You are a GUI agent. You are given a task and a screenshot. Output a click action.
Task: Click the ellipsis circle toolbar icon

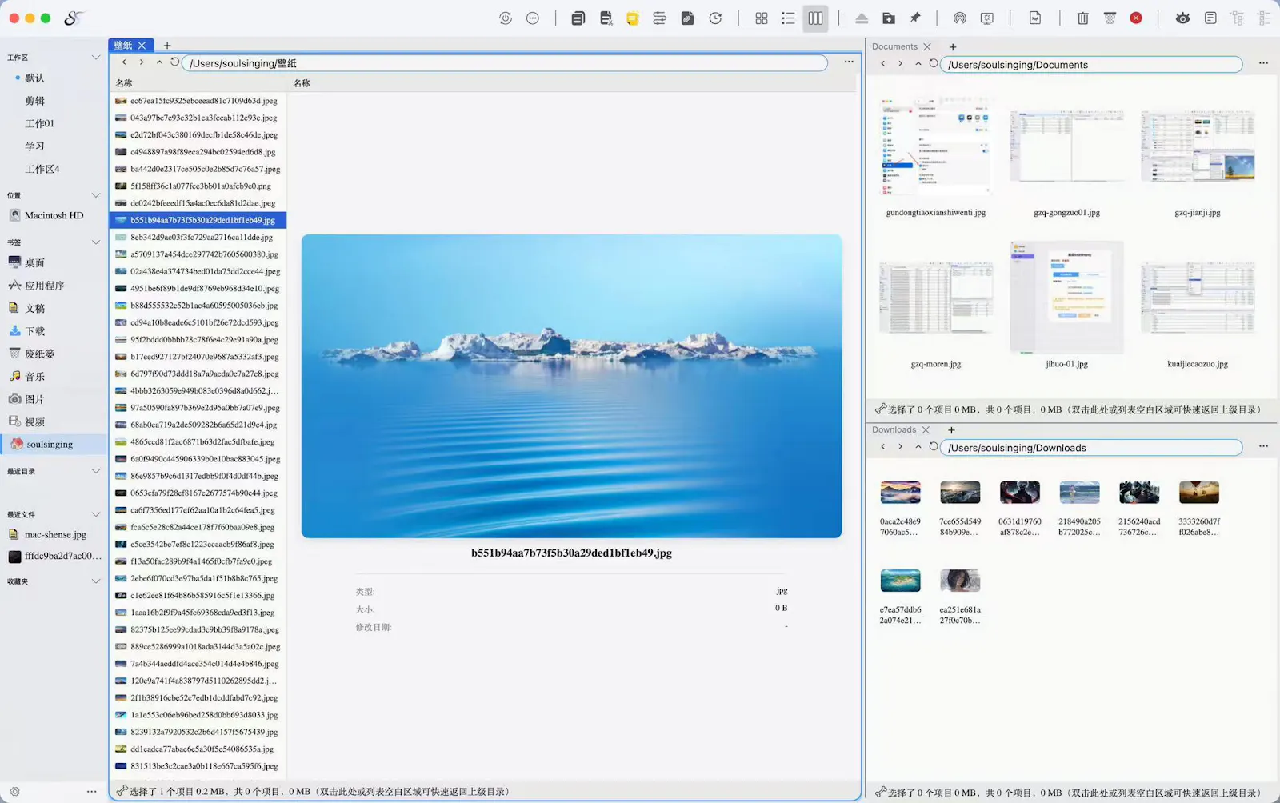[533, 18]
